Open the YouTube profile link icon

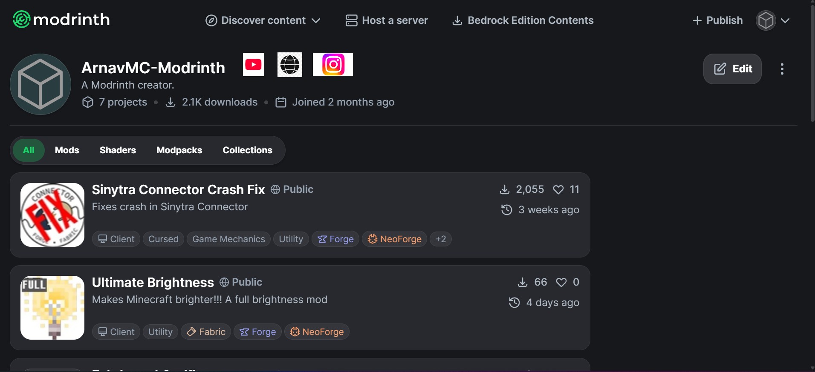(x=253, y=65)
